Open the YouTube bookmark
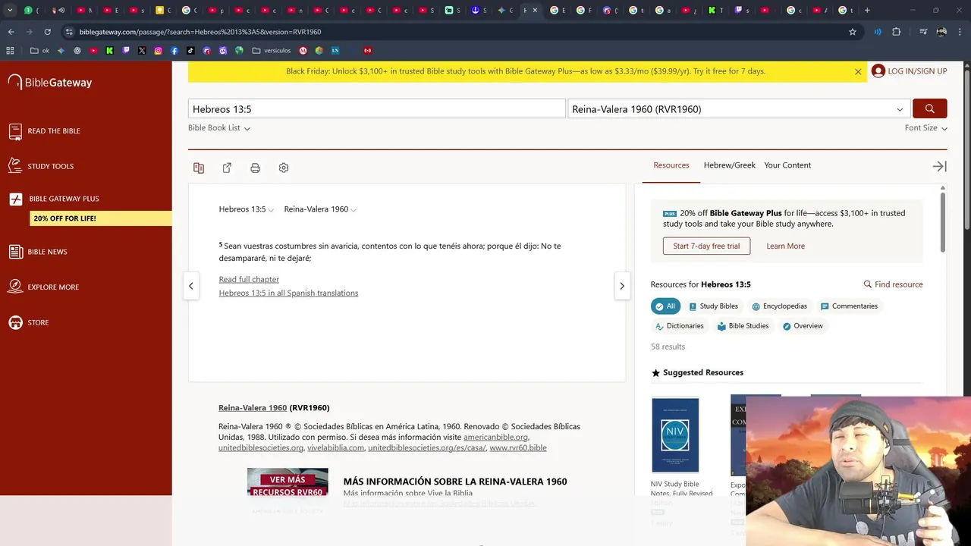 coord(93,51)
